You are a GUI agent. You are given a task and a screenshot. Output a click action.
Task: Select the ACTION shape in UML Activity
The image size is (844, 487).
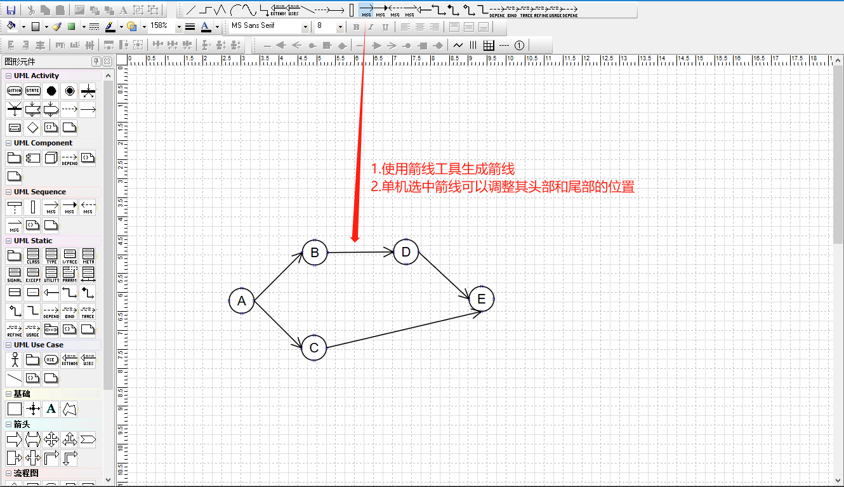14,90
